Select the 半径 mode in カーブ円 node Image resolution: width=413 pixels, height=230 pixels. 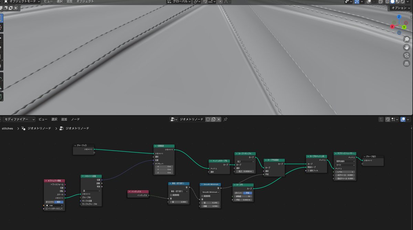coord(248,193)
